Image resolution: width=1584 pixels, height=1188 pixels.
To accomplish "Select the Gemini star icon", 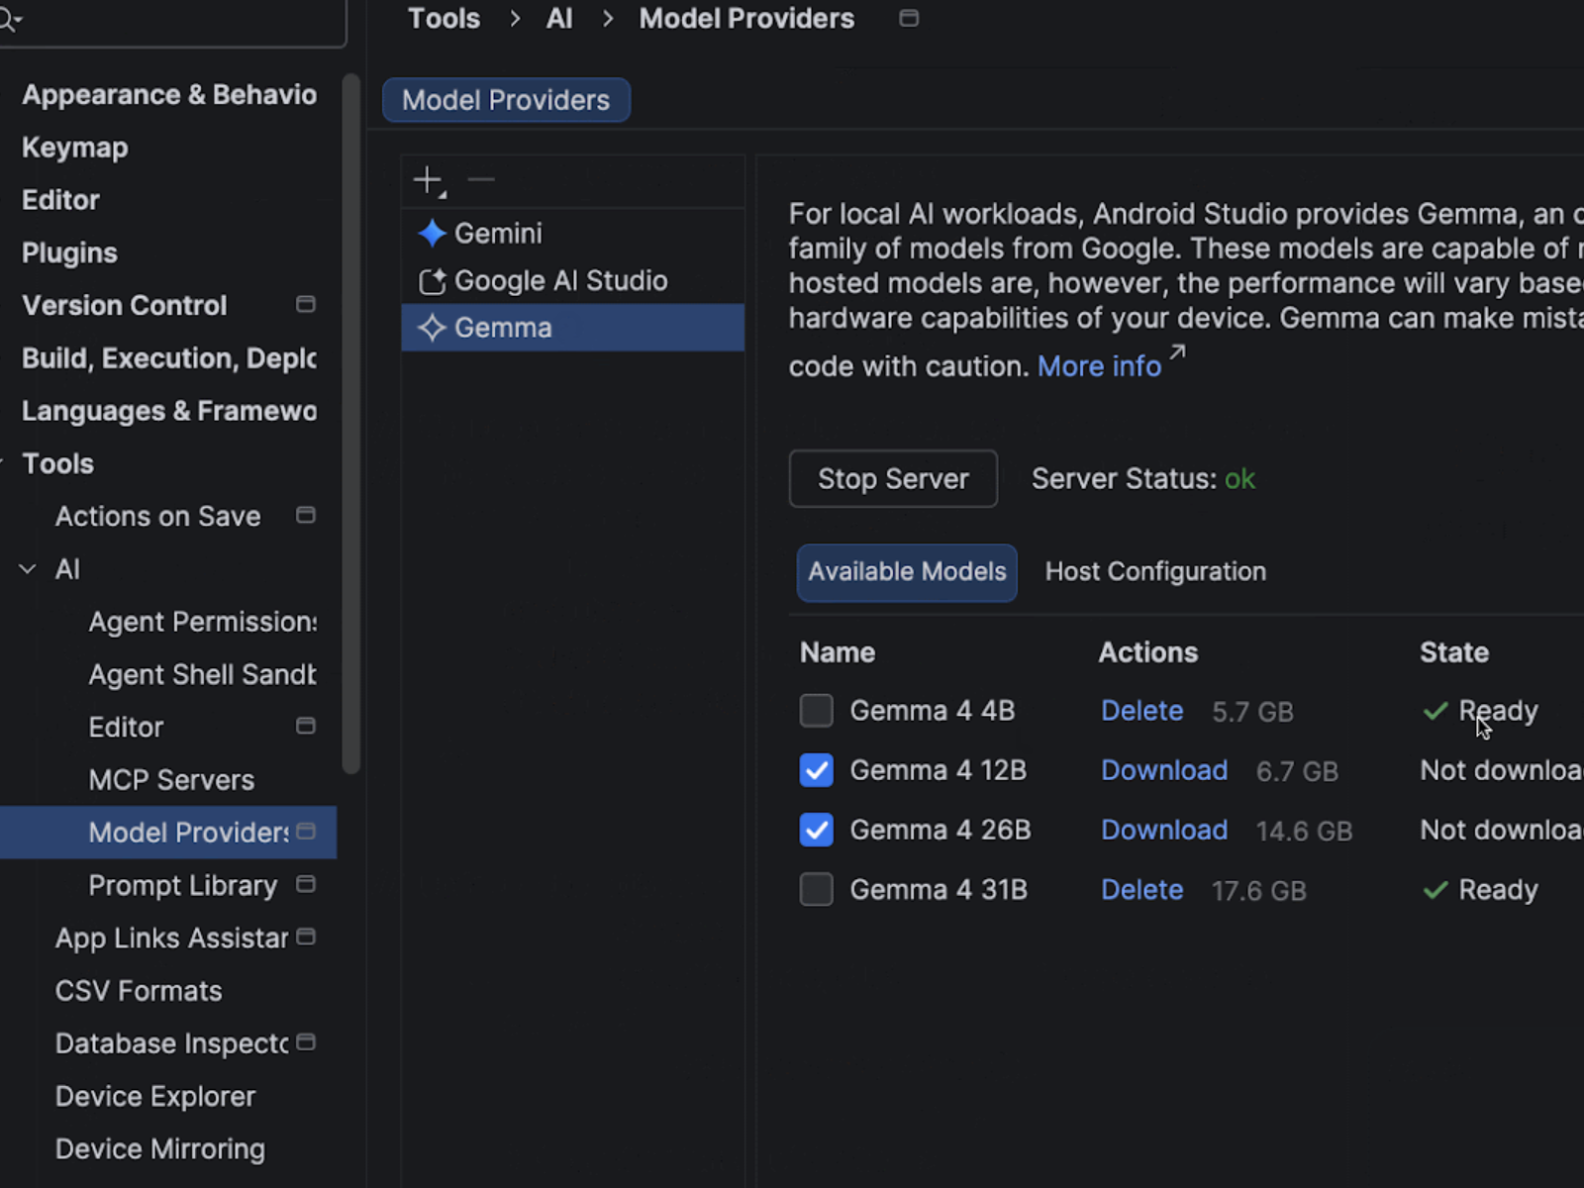I will coord(432,234).
